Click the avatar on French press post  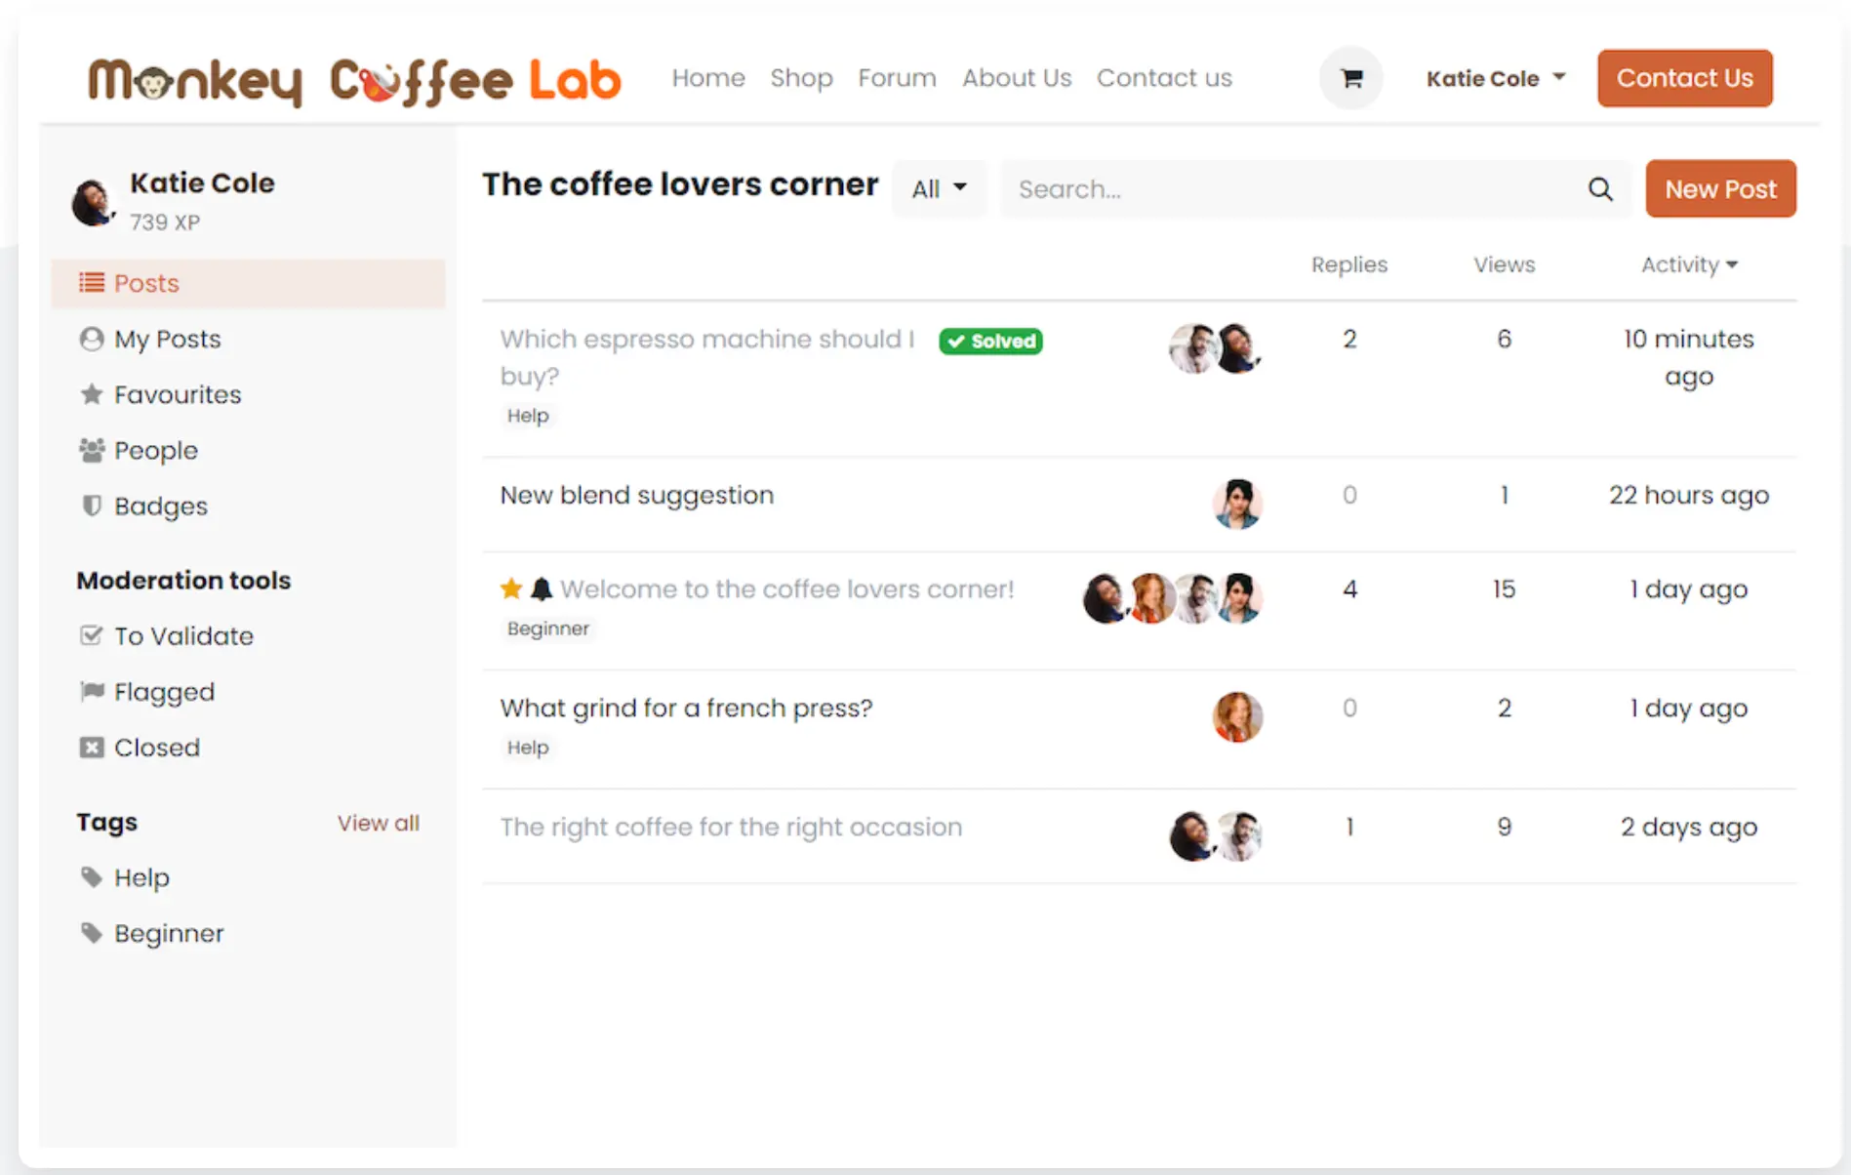coord(1237,716)
